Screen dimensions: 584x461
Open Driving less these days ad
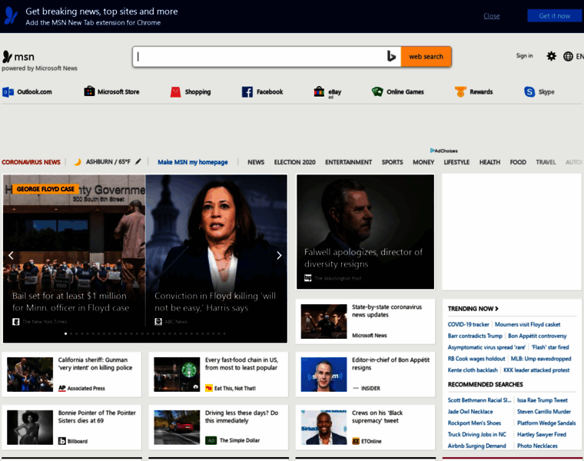click(218, 427)
